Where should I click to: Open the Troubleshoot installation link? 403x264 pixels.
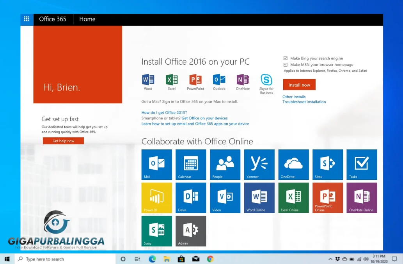tap(304, 102)
